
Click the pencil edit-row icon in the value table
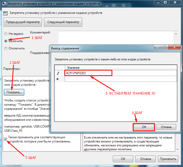58,73
